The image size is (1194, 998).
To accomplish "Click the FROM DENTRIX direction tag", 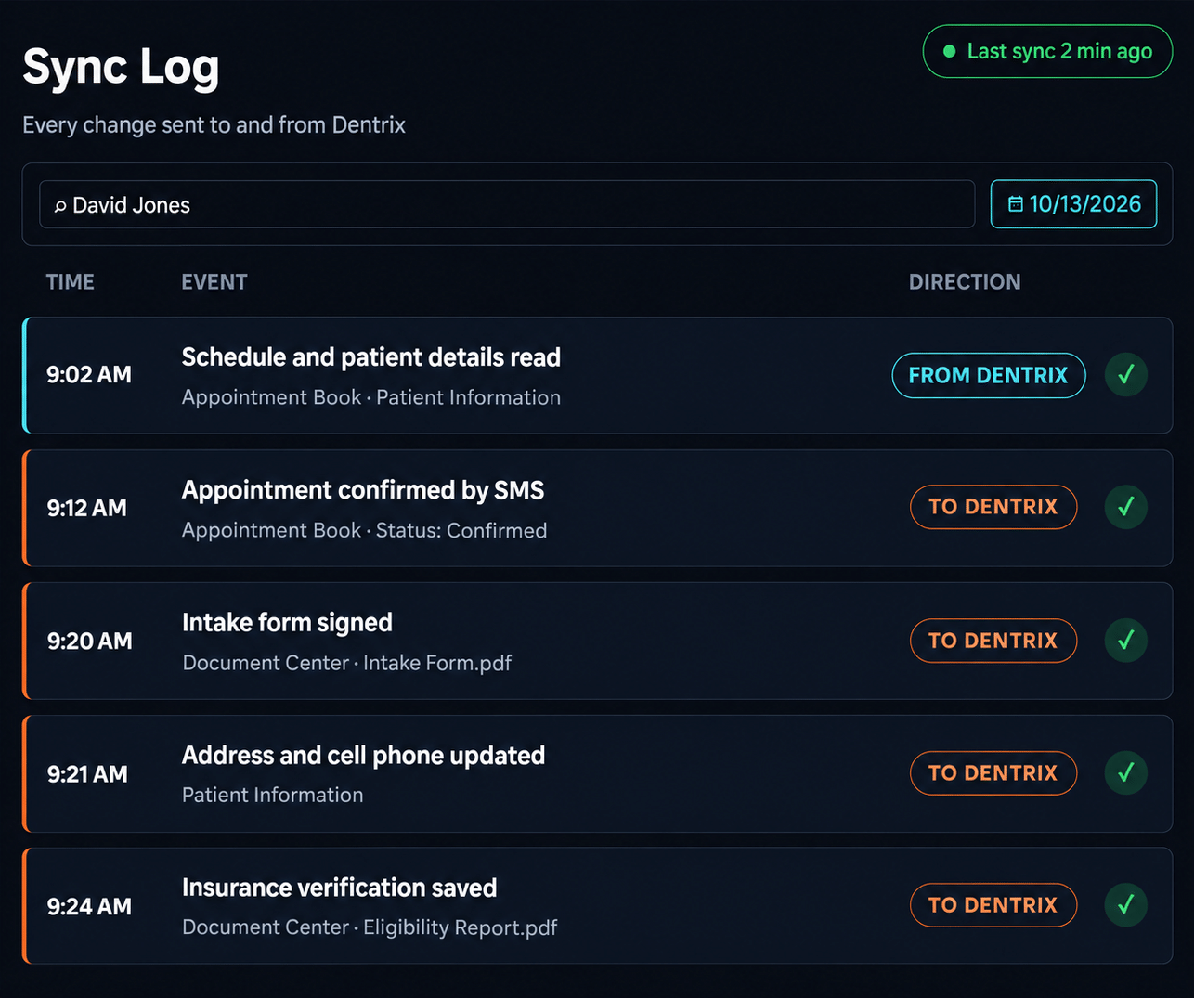I will (989, 375).
